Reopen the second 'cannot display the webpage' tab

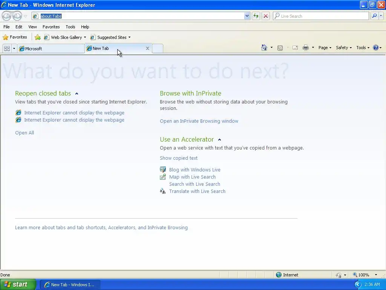tap(74, 120)
